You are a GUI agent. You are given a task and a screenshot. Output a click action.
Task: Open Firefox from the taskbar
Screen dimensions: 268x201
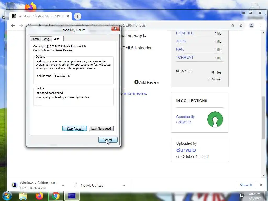(x=40, y=196)
